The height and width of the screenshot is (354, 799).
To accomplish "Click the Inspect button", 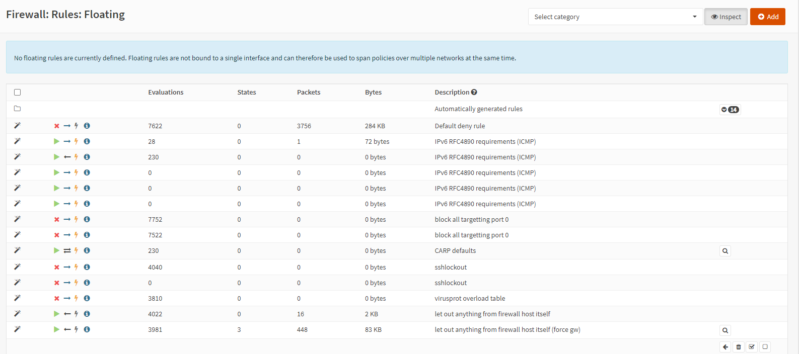I will (726, 17).
